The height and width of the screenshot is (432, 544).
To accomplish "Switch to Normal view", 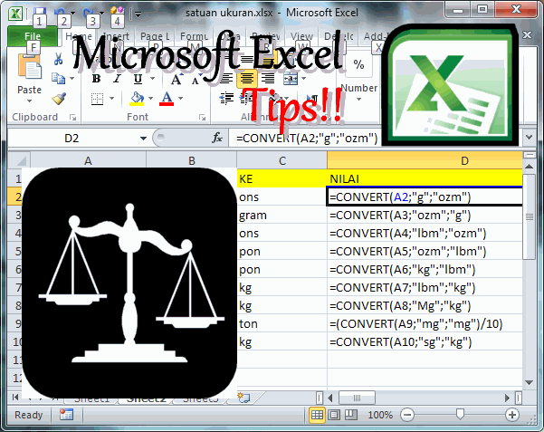I will [x=317, y=415].
